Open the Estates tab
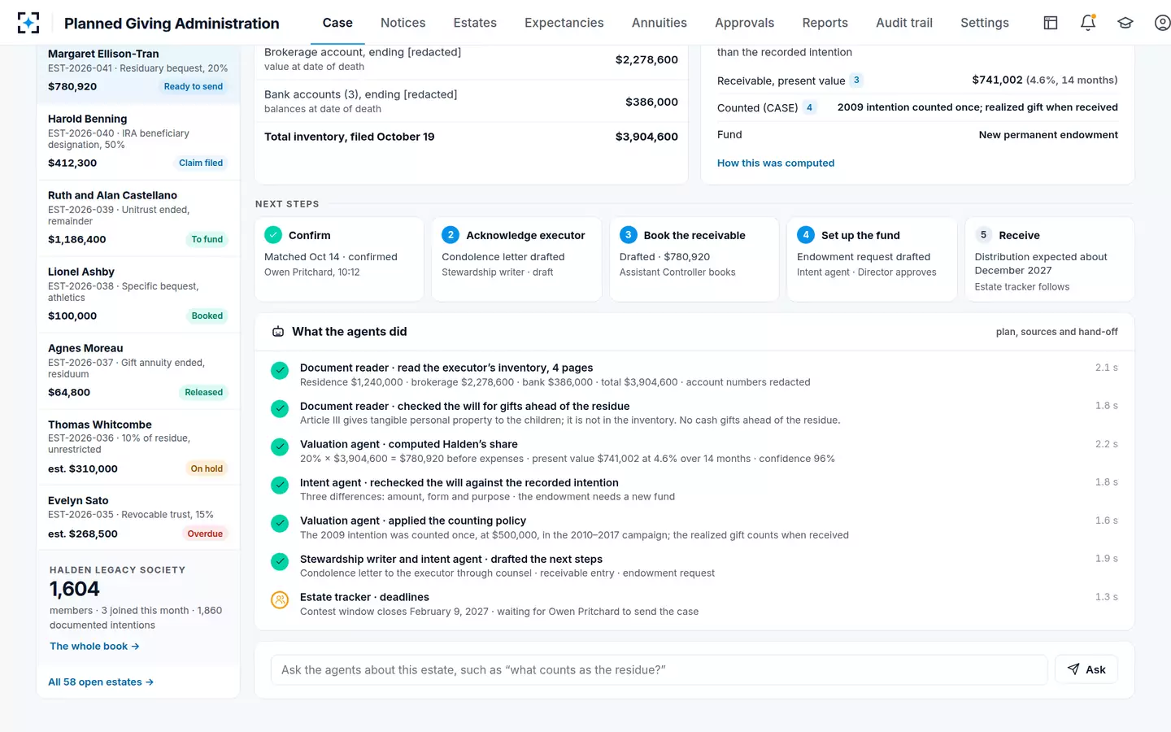Screen dimensions: 1171x732 (x=475, y=23)
